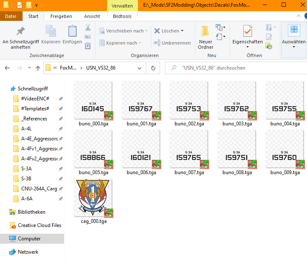Click the Verwalten contextual tab

122,6
